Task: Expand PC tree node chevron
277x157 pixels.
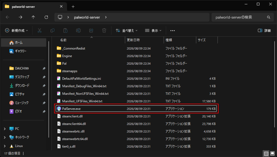Action: click(5, 129)
